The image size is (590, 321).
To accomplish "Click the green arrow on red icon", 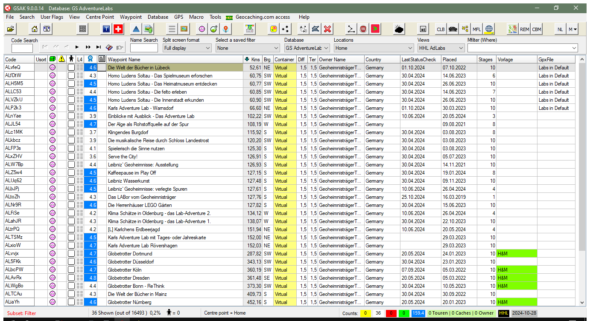I will point(375,29).
